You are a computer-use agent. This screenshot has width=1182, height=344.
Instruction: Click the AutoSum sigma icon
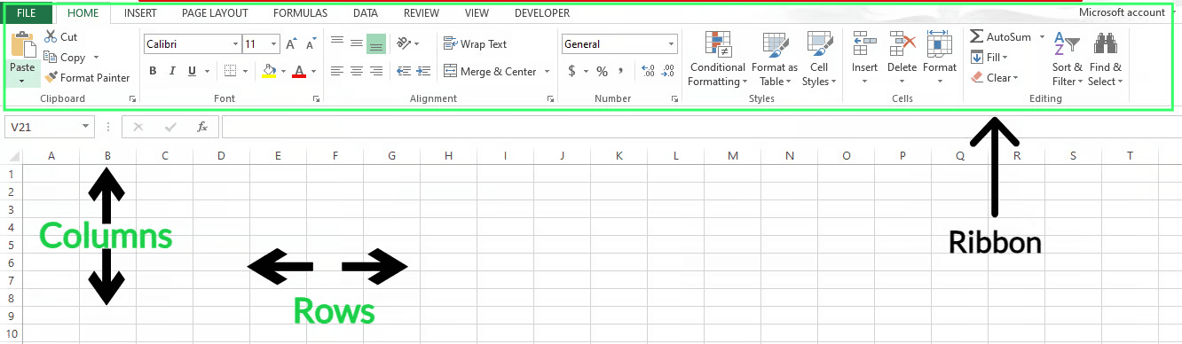(976, 37)
